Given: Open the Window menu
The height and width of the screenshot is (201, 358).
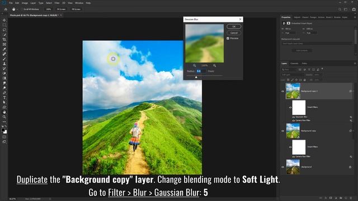Looking at the screenshot, I should tap(79, 3).
